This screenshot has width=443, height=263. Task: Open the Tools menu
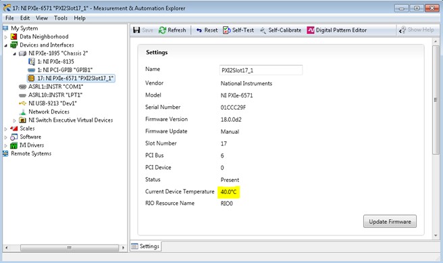[61, 18]
